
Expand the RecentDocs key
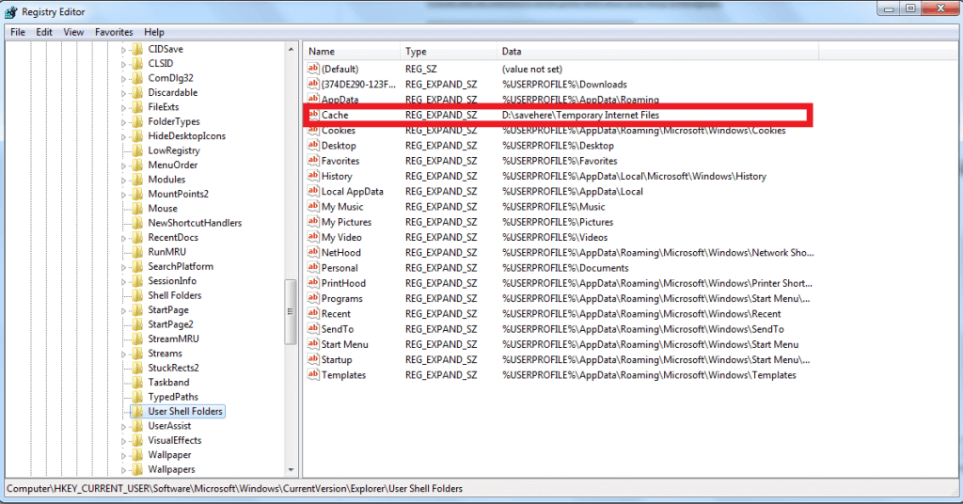[x=123, y=238]
